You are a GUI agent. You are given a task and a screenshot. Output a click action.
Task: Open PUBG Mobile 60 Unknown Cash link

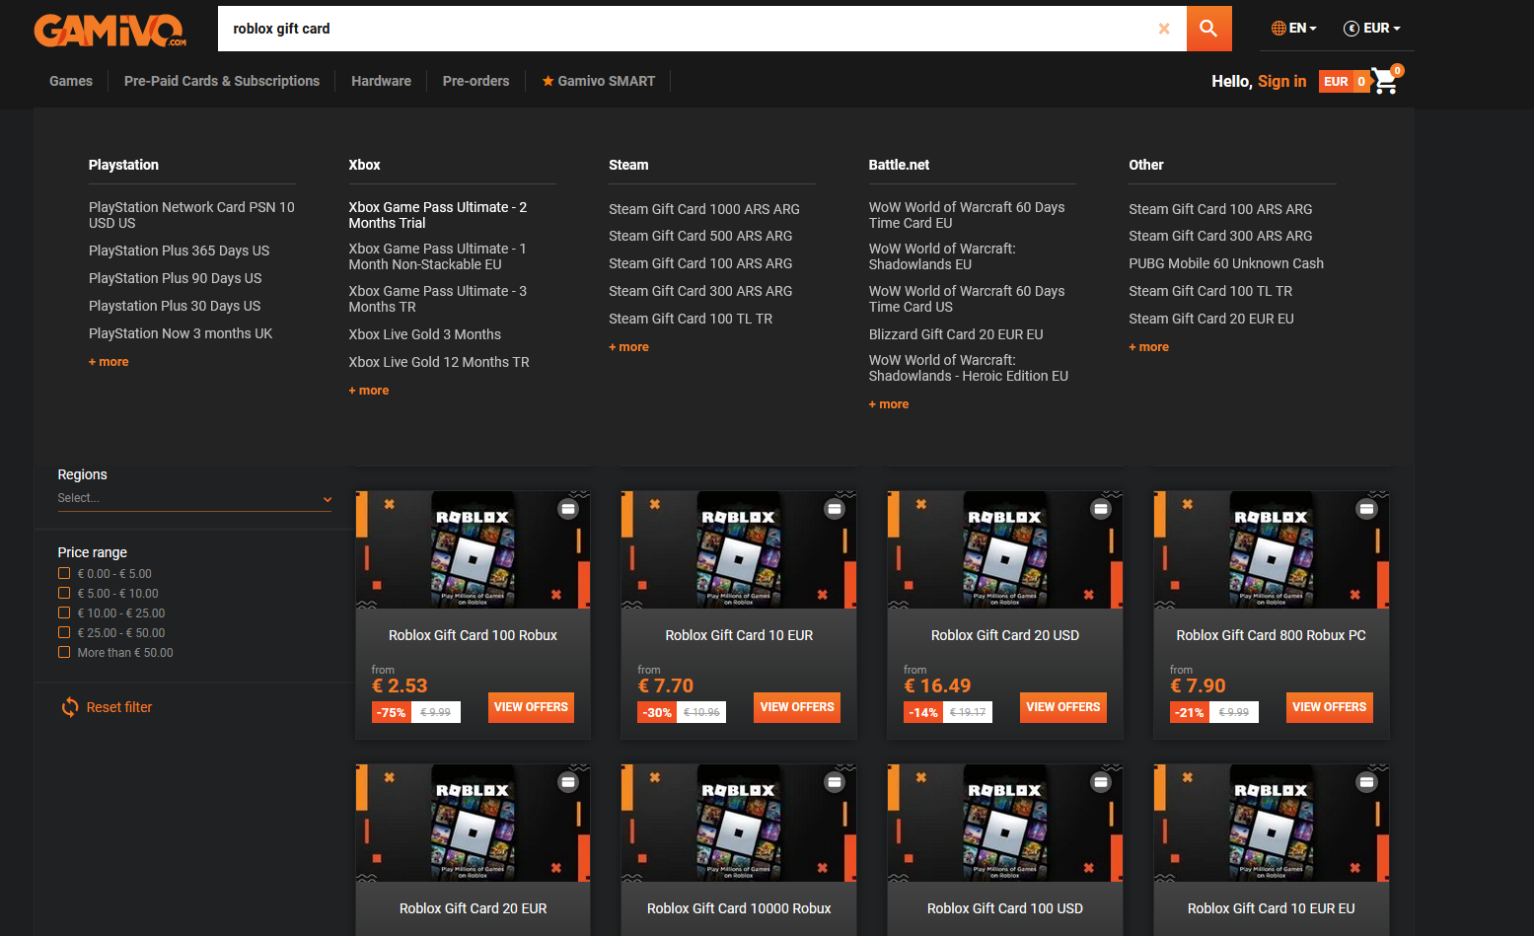(1226, 263)
